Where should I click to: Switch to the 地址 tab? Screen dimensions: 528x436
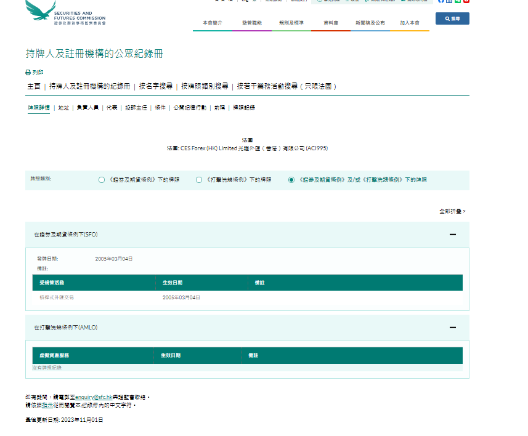click(63, 108)
